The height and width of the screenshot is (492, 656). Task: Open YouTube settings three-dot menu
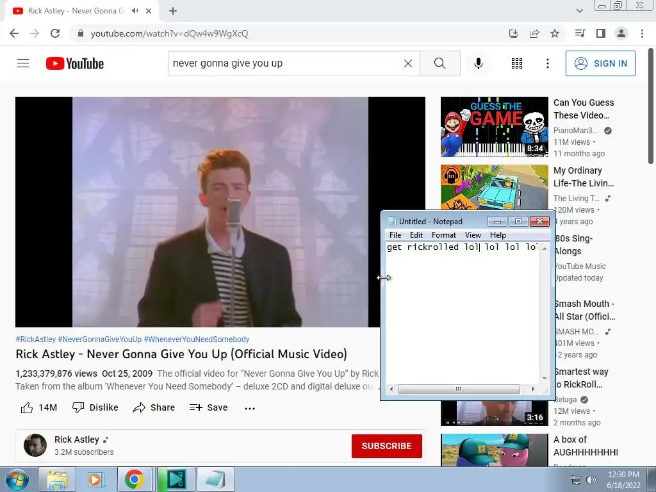tap(548, 63)
